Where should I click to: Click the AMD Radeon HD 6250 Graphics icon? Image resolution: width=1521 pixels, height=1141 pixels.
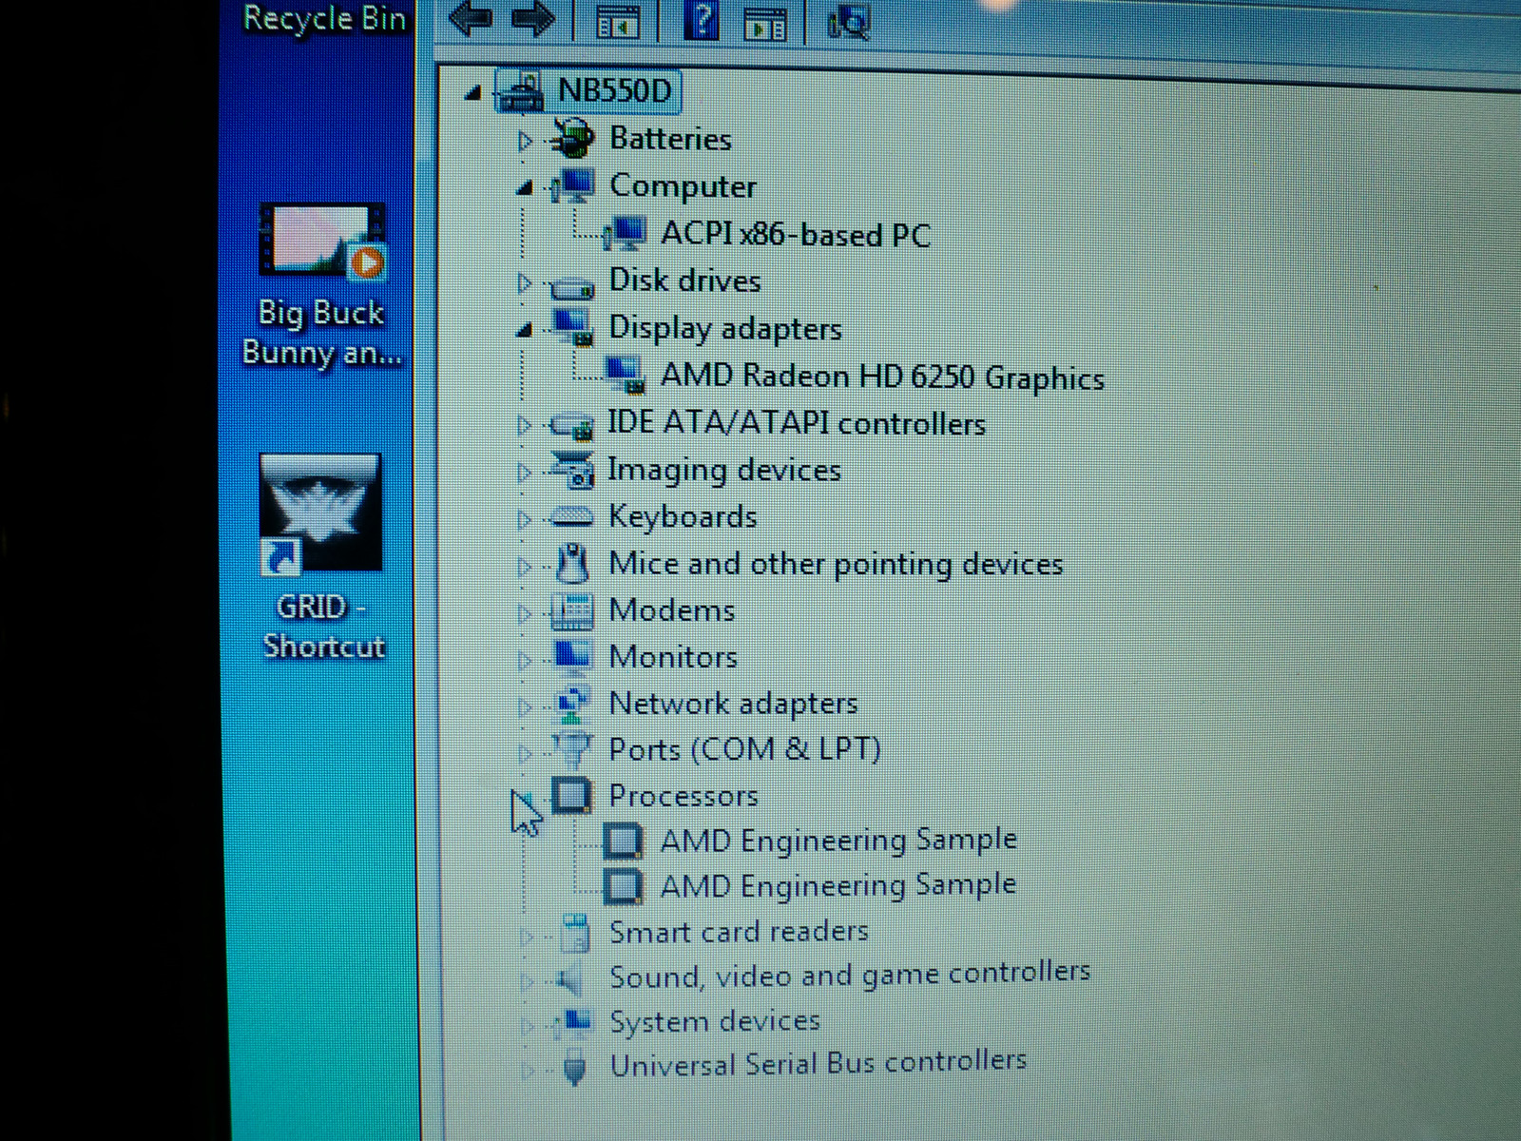[x=625, y=376]
